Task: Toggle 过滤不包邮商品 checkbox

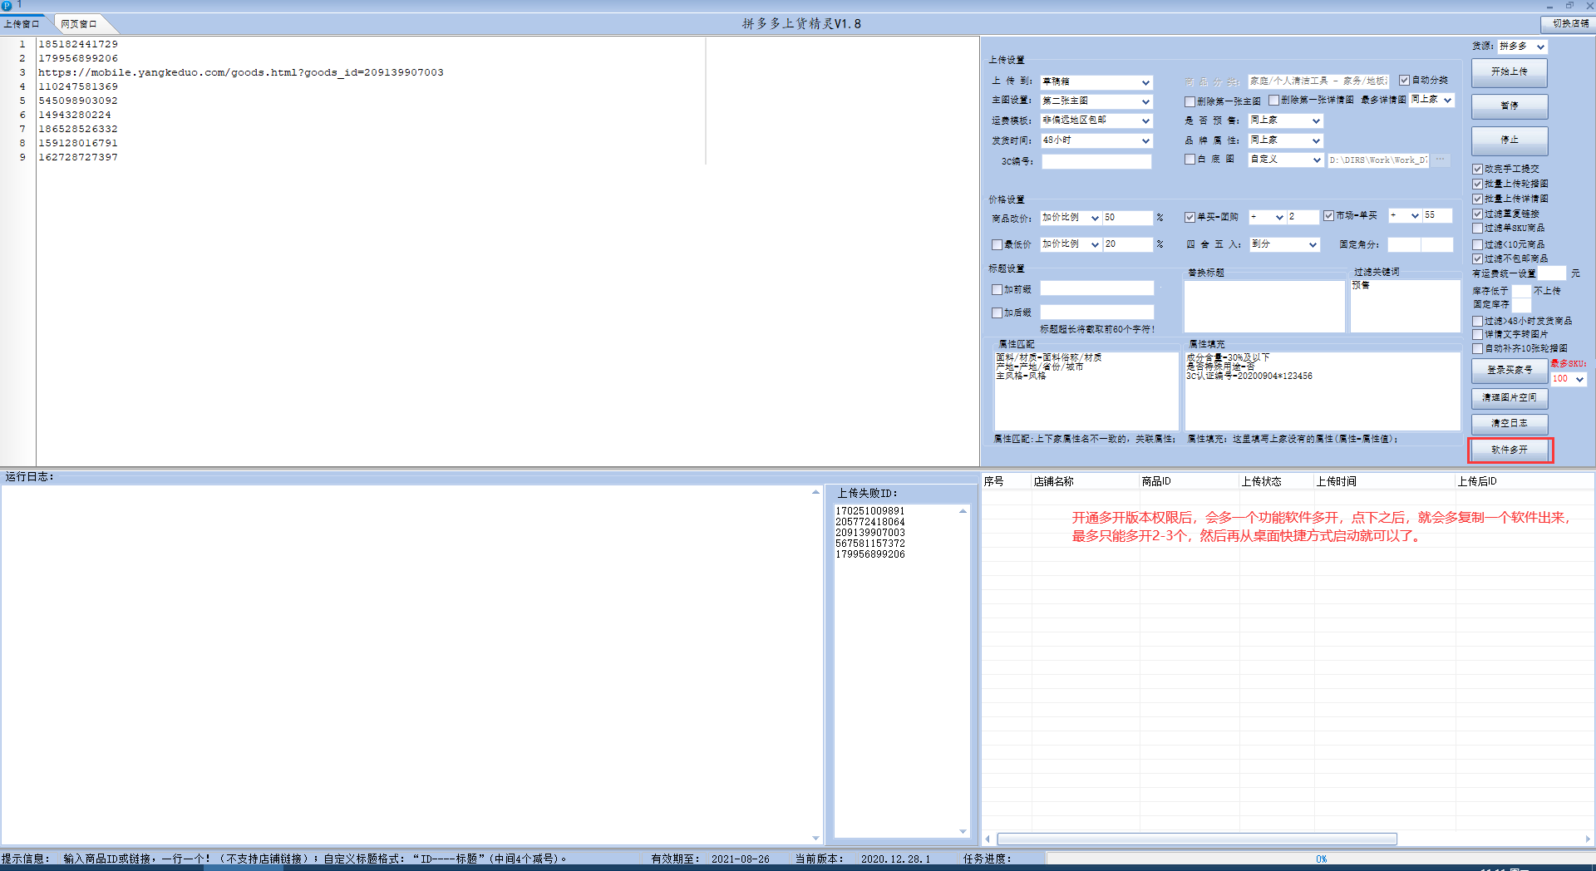Action: tap(1477, 259)
